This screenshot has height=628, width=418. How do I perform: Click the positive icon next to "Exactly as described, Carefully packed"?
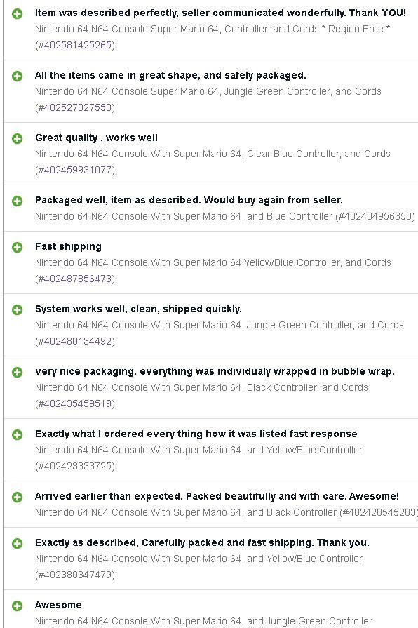(x=18, y=544)
